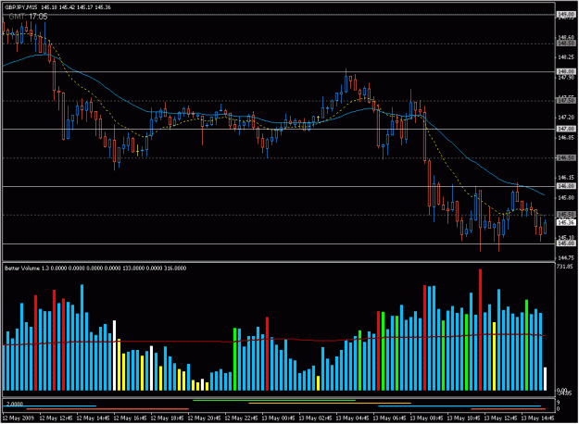Click the 12 May 18:45 time label
The image size is (579, 424).
click(167, 418)
